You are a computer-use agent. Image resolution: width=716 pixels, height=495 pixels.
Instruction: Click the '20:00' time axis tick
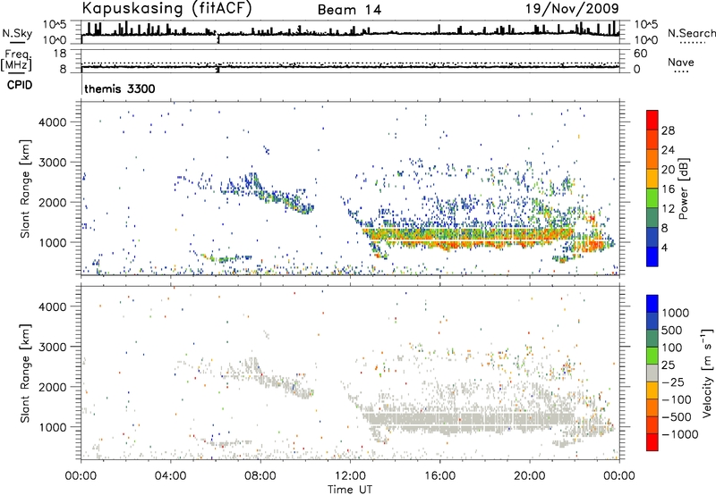(529, 476)
